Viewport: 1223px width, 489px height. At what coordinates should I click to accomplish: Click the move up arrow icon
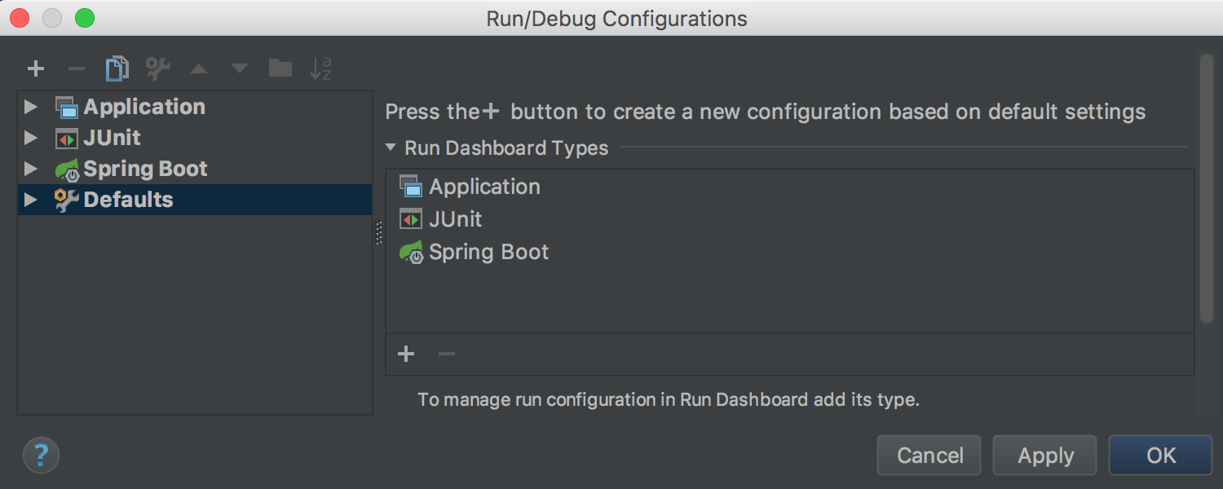pyautogui.click(x=199, y=68)
